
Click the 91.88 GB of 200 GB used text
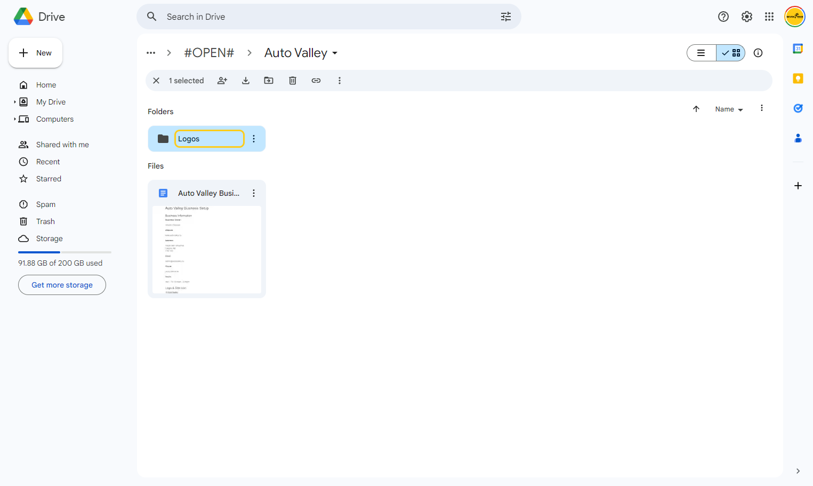[60, 263]
